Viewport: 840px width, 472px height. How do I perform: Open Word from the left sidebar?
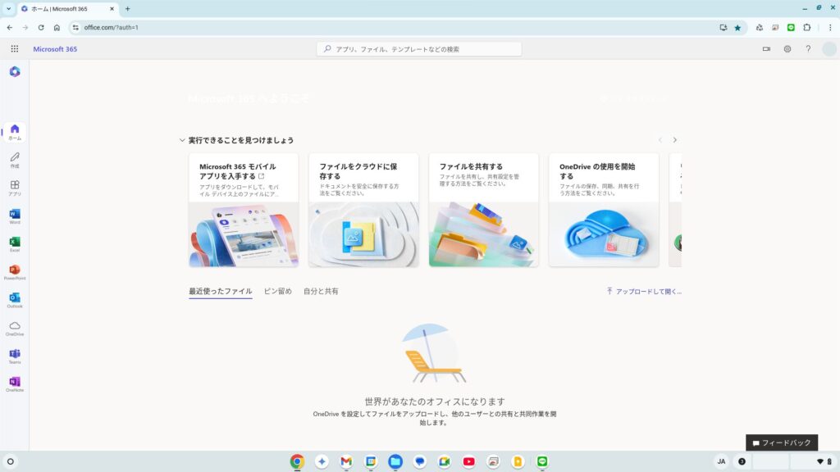(15, 216)
